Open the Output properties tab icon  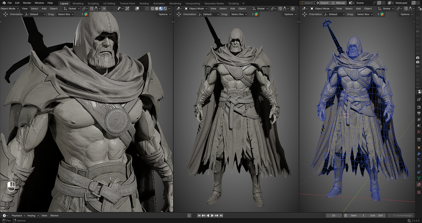419,113
